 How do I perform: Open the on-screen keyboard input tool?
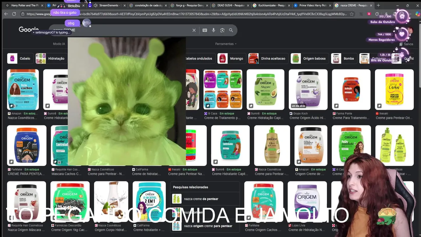click(205, 30)
